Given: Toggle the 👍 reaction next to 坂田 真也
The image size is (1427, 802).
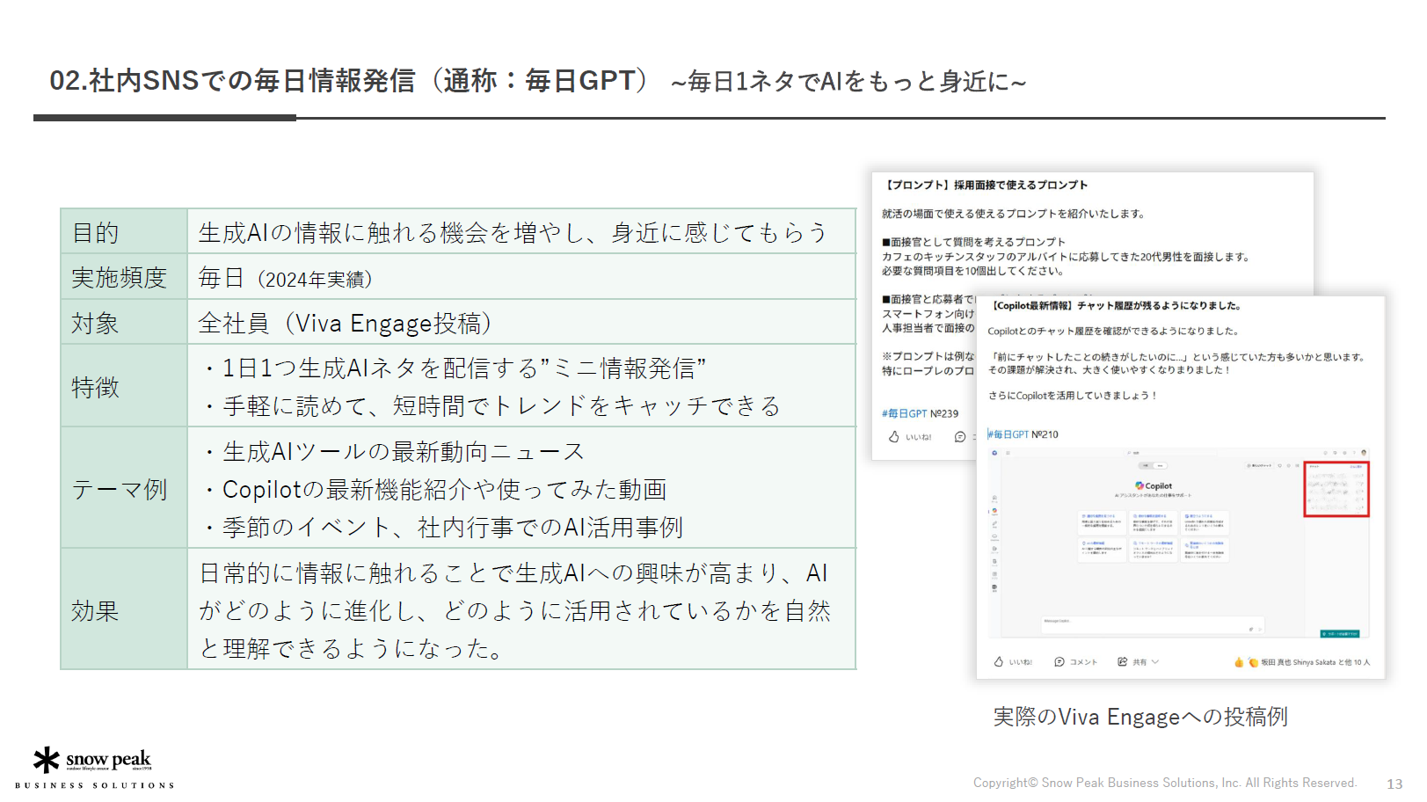Looking at the screenshot, I should pyautogui.click(x=1239, y=661).
